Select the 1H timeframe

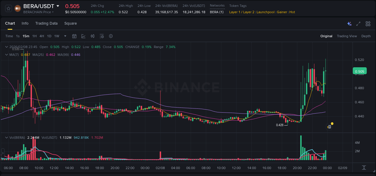click(x=34, y=36)
